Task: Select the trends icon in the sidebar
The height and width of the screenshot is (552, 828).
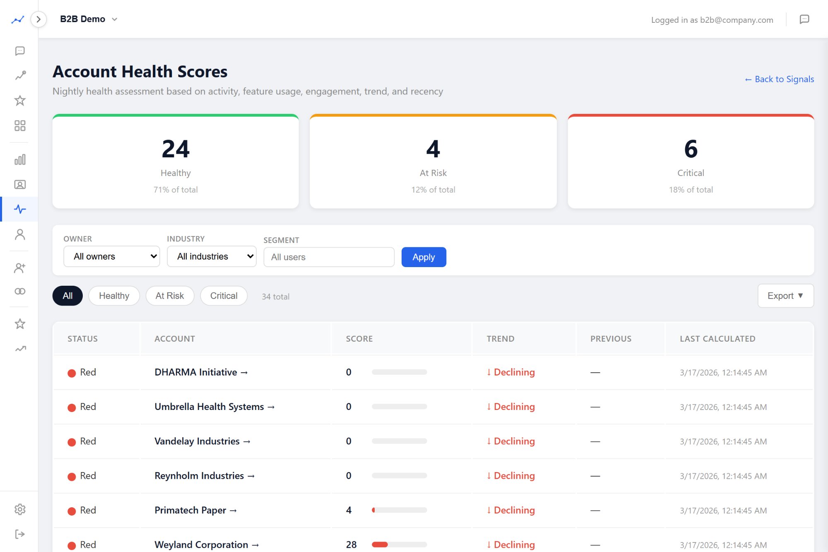Action: tap(19, 76)
